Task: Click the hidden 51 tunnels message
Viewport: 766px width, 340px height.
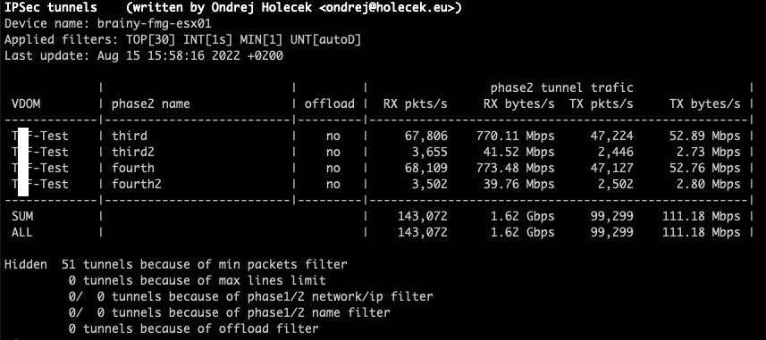Action: [176, 264]
